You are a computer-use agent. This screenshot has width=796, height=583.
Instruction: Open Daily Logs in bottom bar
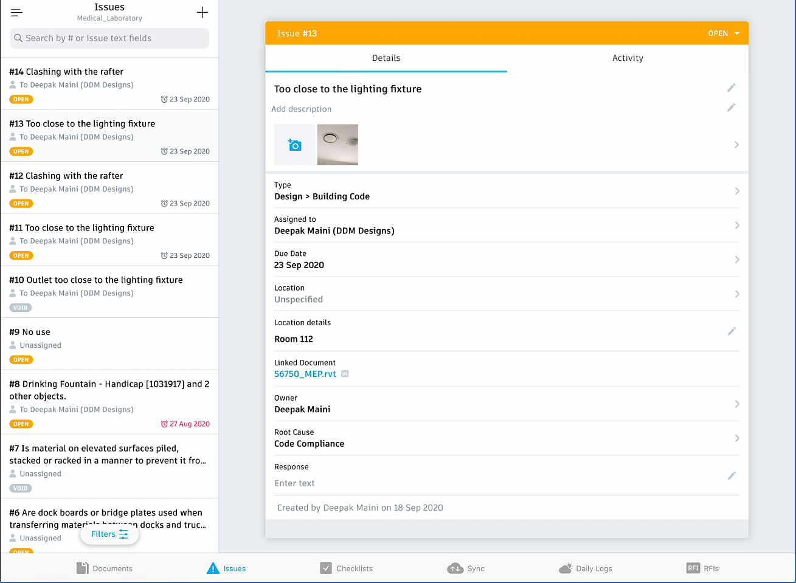click(x=586, y=568)
